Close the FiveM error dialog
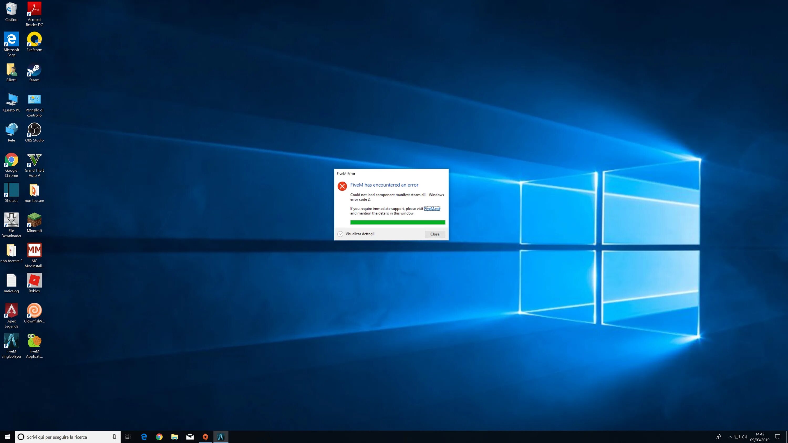 point(435,234)
